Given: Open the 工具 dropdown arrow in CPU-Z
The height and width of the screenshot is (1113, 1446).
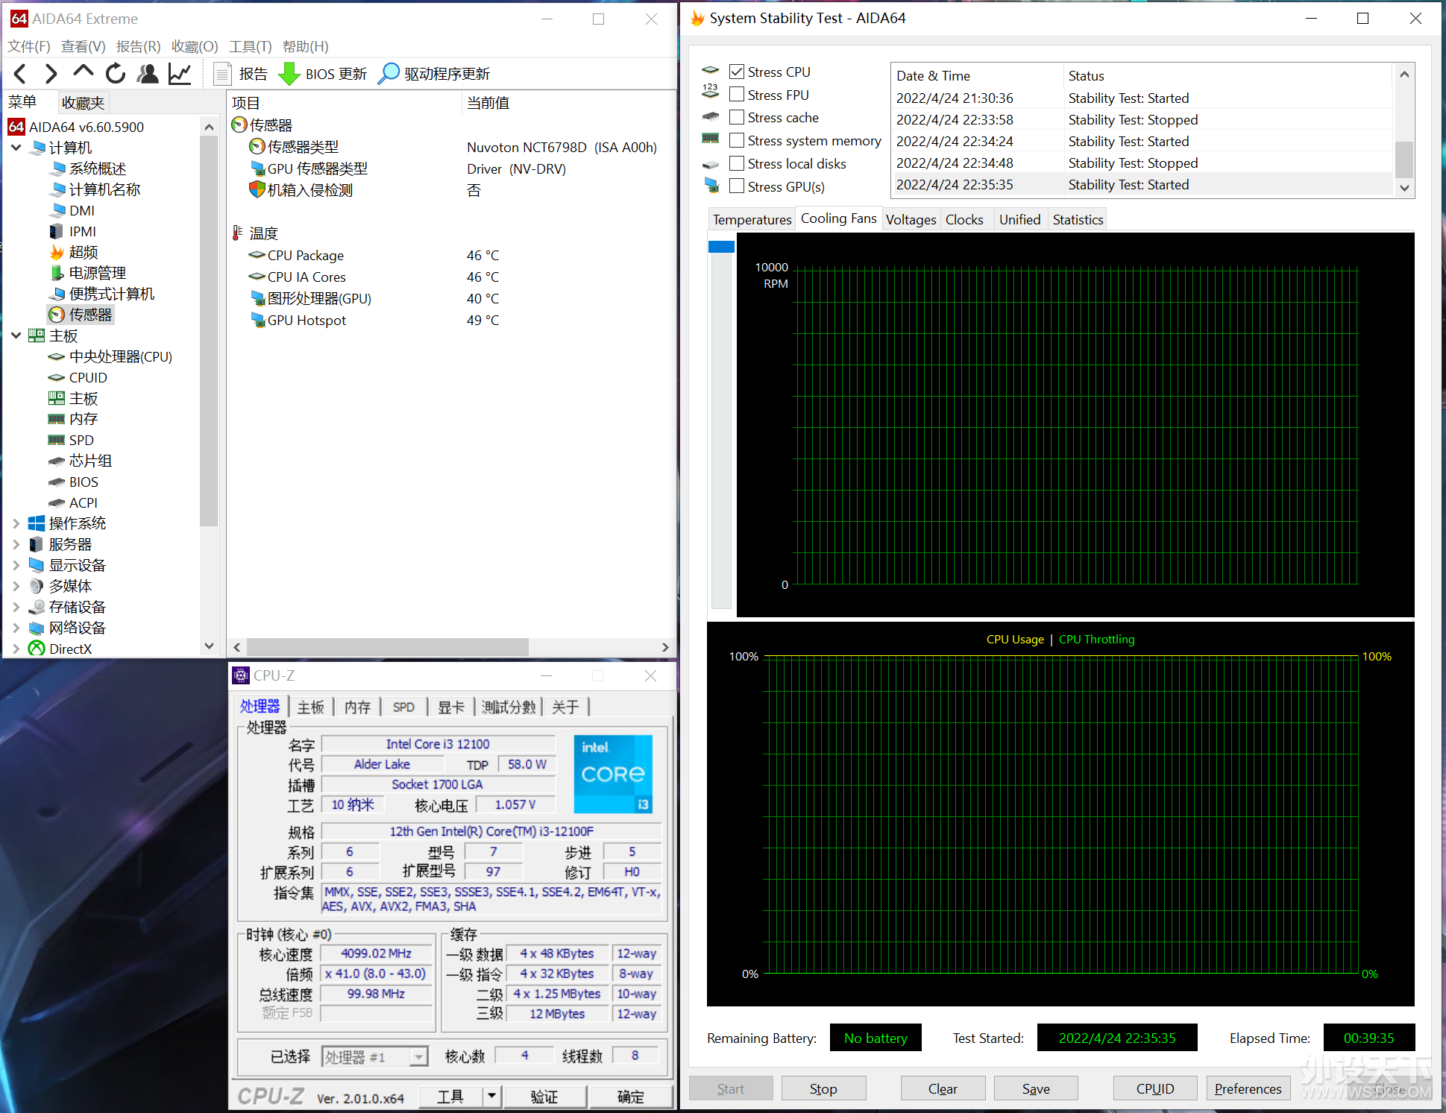Looking at the screenshot, I should (x=491, y=1096).
